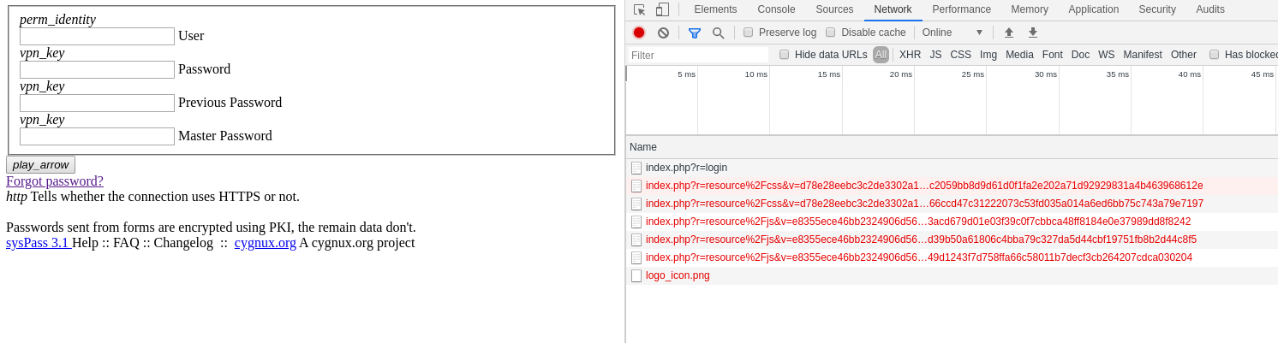The width and height of the screenshot is (1278, 343).
Task: Open the Online throttling dropdown
Action: pos(953,33)
